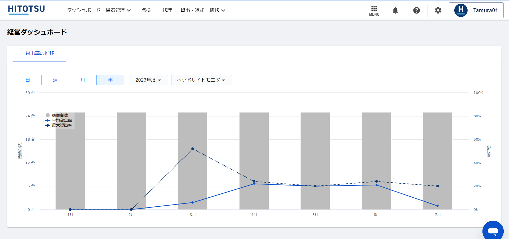Click the 3月 maximum rate peak point
The width and height of the screenshot is (509, 239).
pos(193,149)
